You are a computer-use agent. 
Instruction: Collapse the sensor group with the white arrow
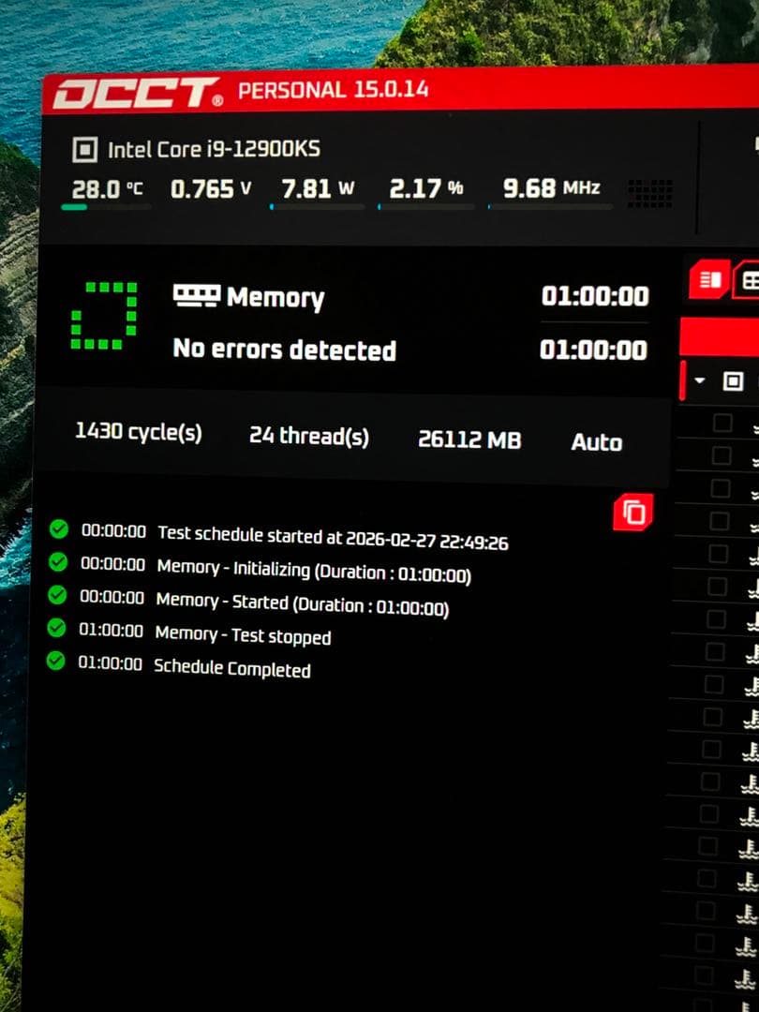click(700, 380)
